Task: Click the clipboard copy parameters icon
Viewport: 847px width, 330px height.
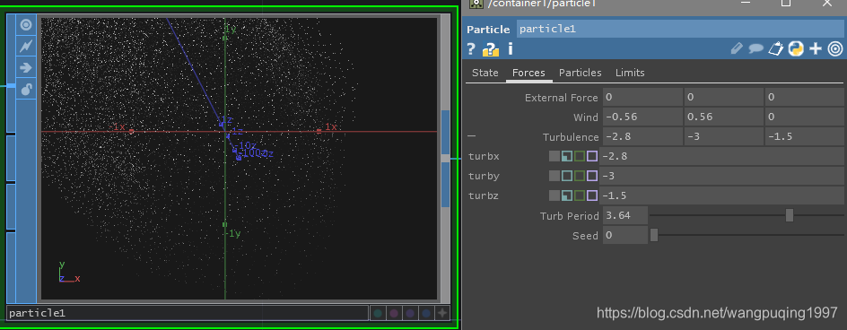Action: pos(776,48)
